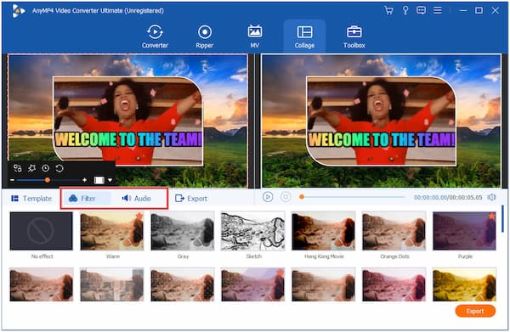Switch to the Audio tab

pyautogui.click(x=137, y=198)
